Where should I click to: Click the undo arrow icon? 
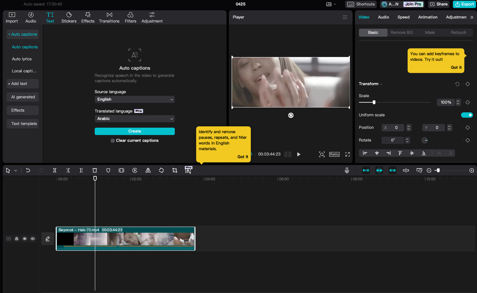point(28,170)
